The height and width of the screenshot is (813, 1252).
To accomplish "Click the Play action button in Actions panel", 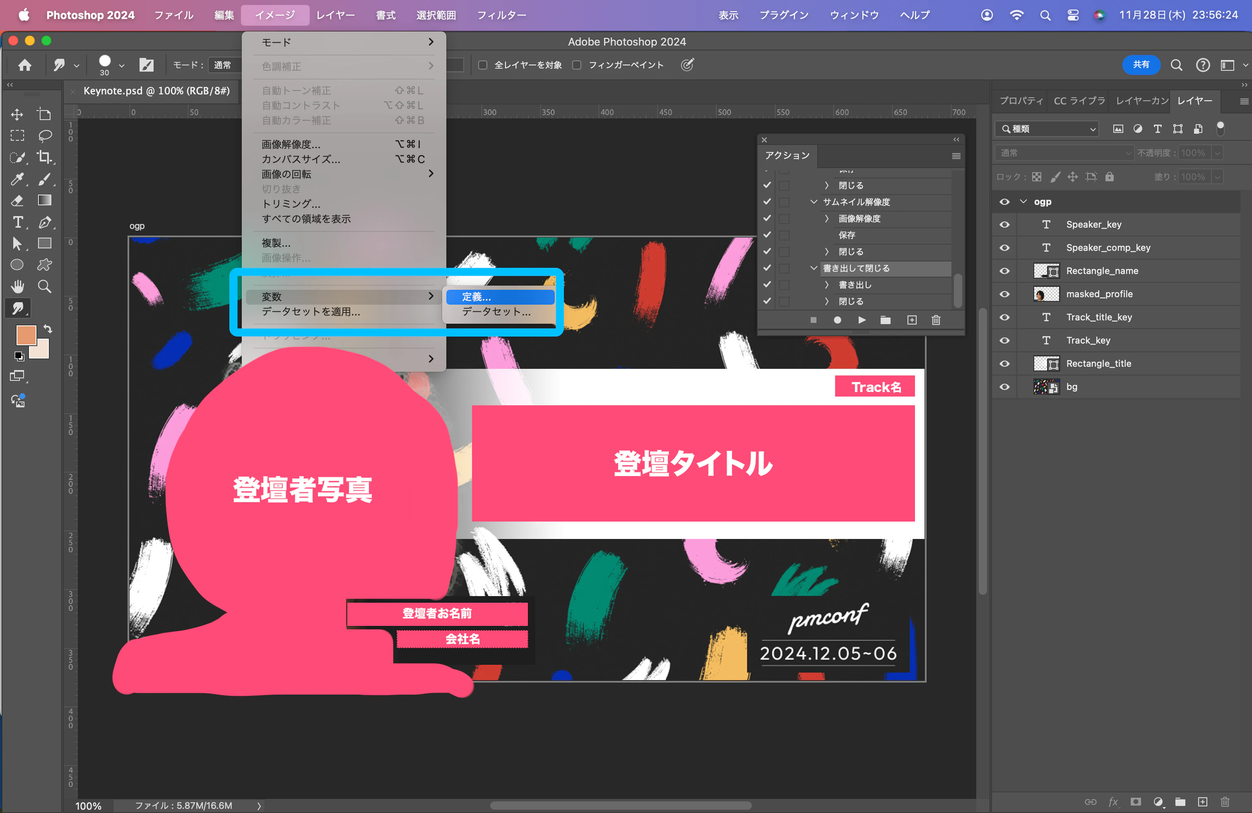I will [x=861, y=320].
